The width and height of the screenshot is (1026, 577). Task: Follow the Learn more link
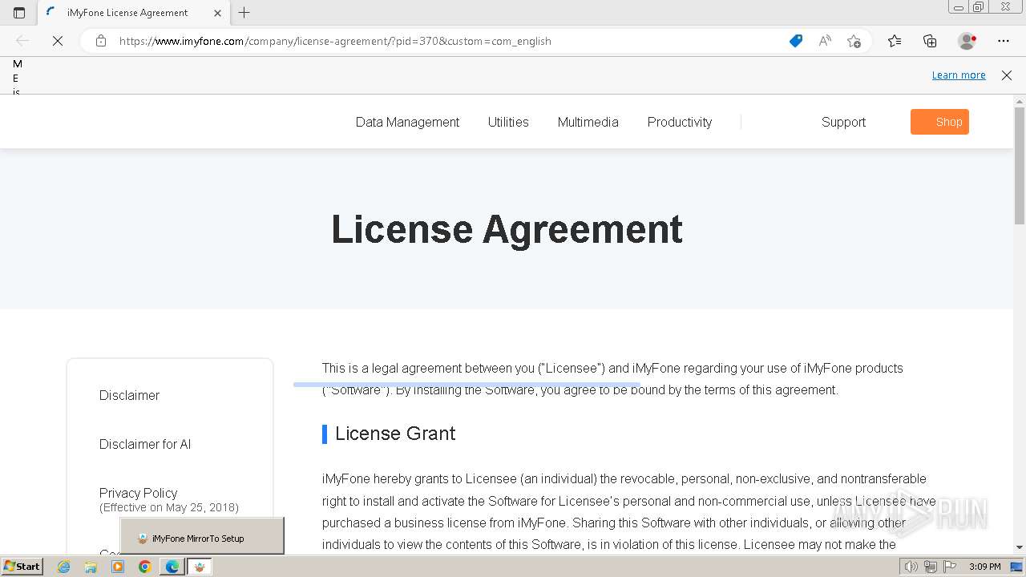pos(959,75)
